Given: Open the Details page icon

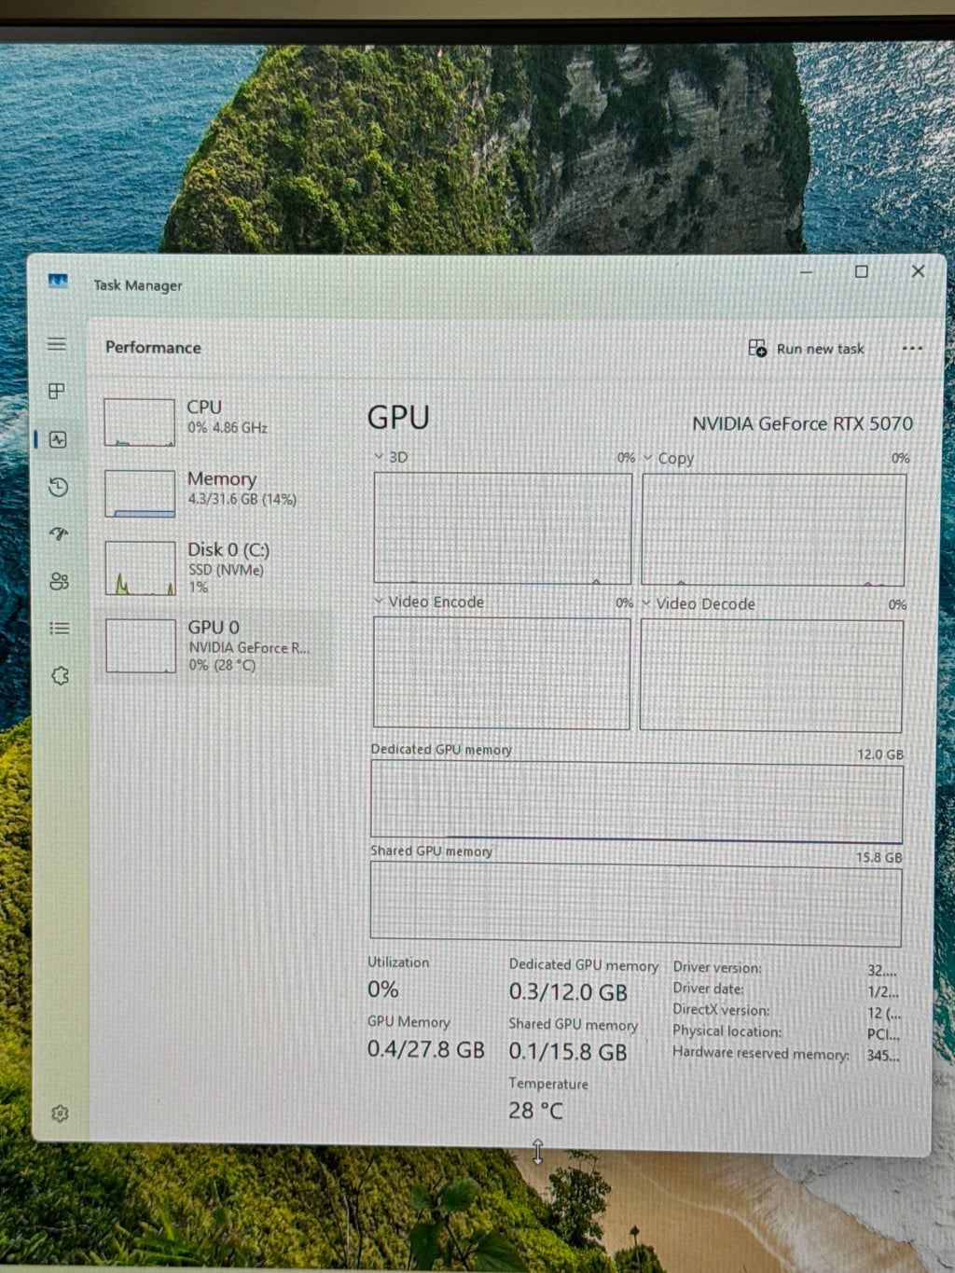Looking at the screenshot, I should point(59,629).
